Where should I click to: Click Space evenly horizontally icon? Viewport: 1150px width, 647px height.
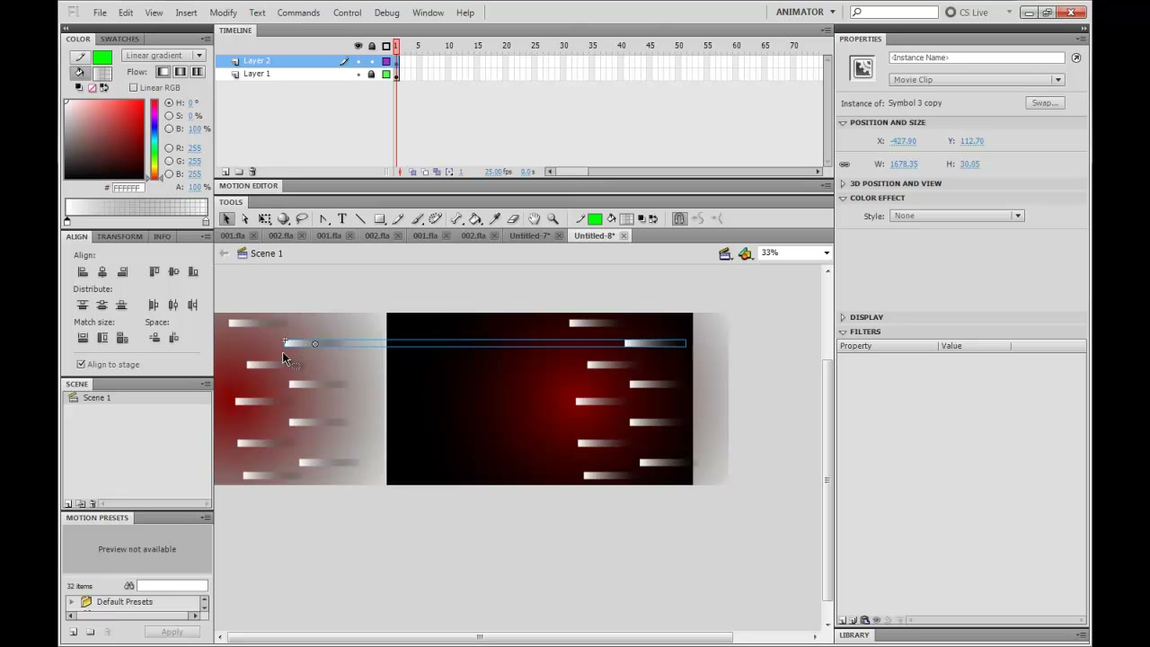click(173, 338)
